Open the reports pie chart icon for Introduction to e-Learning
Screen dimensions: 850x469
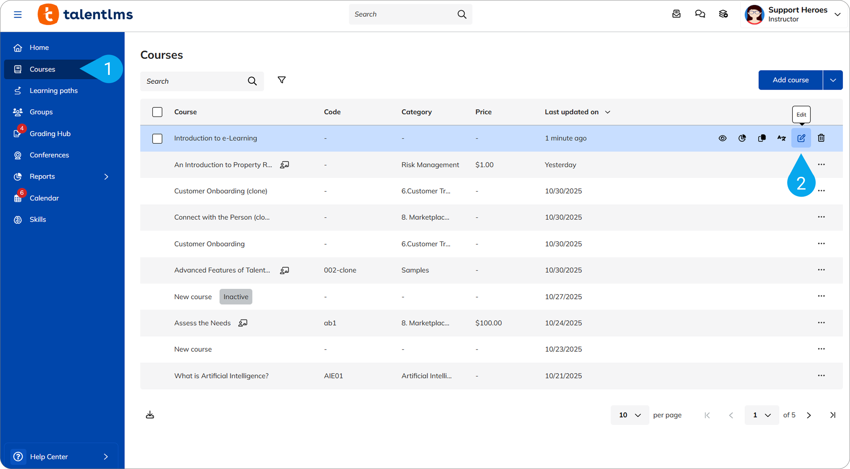742,138
